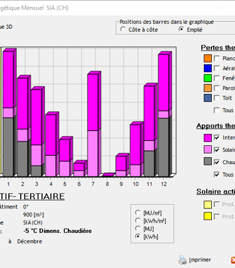Click the month 4 bar in chart
The image size is (235, 268).
click(x=52, y=145)
